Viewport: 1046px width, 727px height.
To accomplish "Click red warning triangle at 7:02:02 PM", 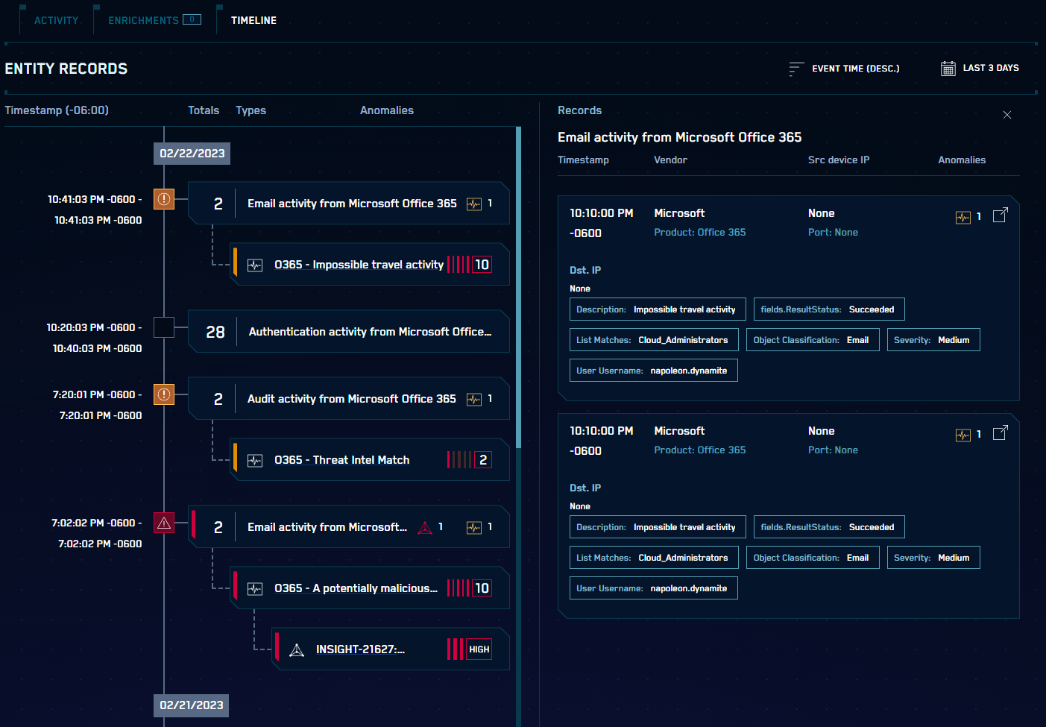I will 164,523.
